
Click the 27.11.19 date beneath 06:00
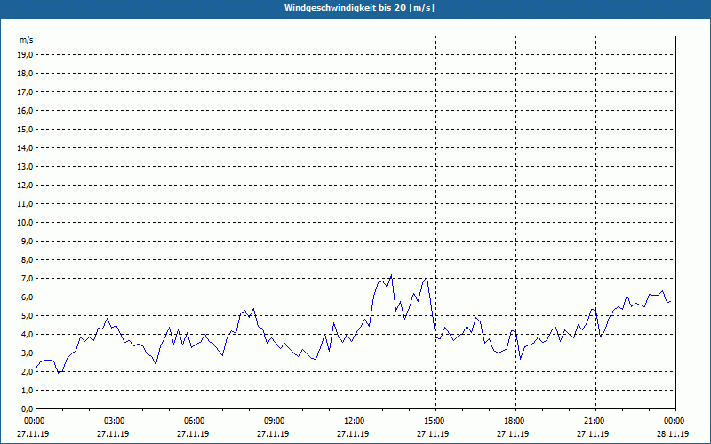(x=193, y=434)
